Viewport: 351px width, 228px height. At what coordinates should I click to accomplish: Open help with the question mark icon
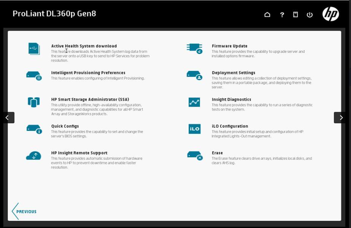coord(282,15)
